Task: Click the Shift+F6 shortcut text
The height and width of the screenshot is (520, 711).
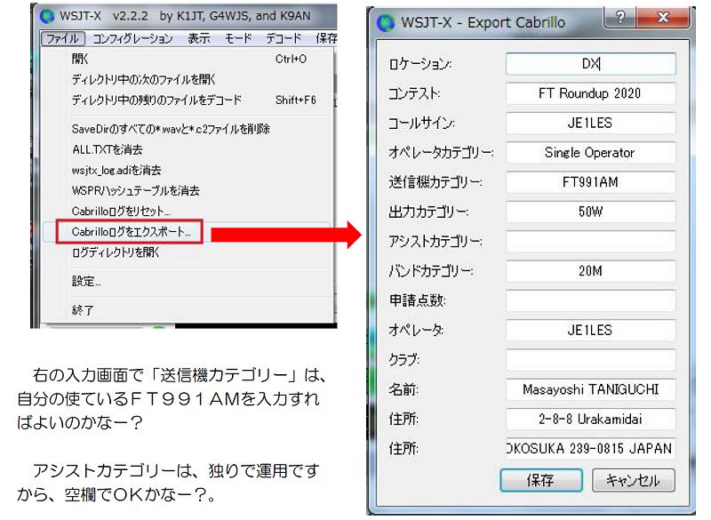Action: (296, 100)
